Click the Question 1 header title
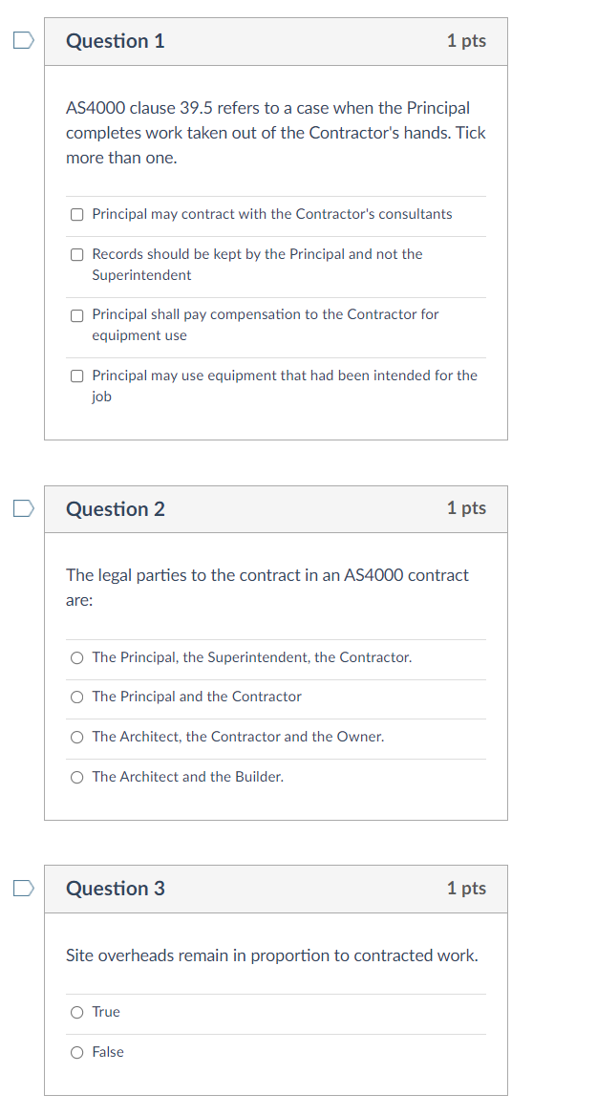The width and height of the screenshot is (597, 1116). (116, 41)
